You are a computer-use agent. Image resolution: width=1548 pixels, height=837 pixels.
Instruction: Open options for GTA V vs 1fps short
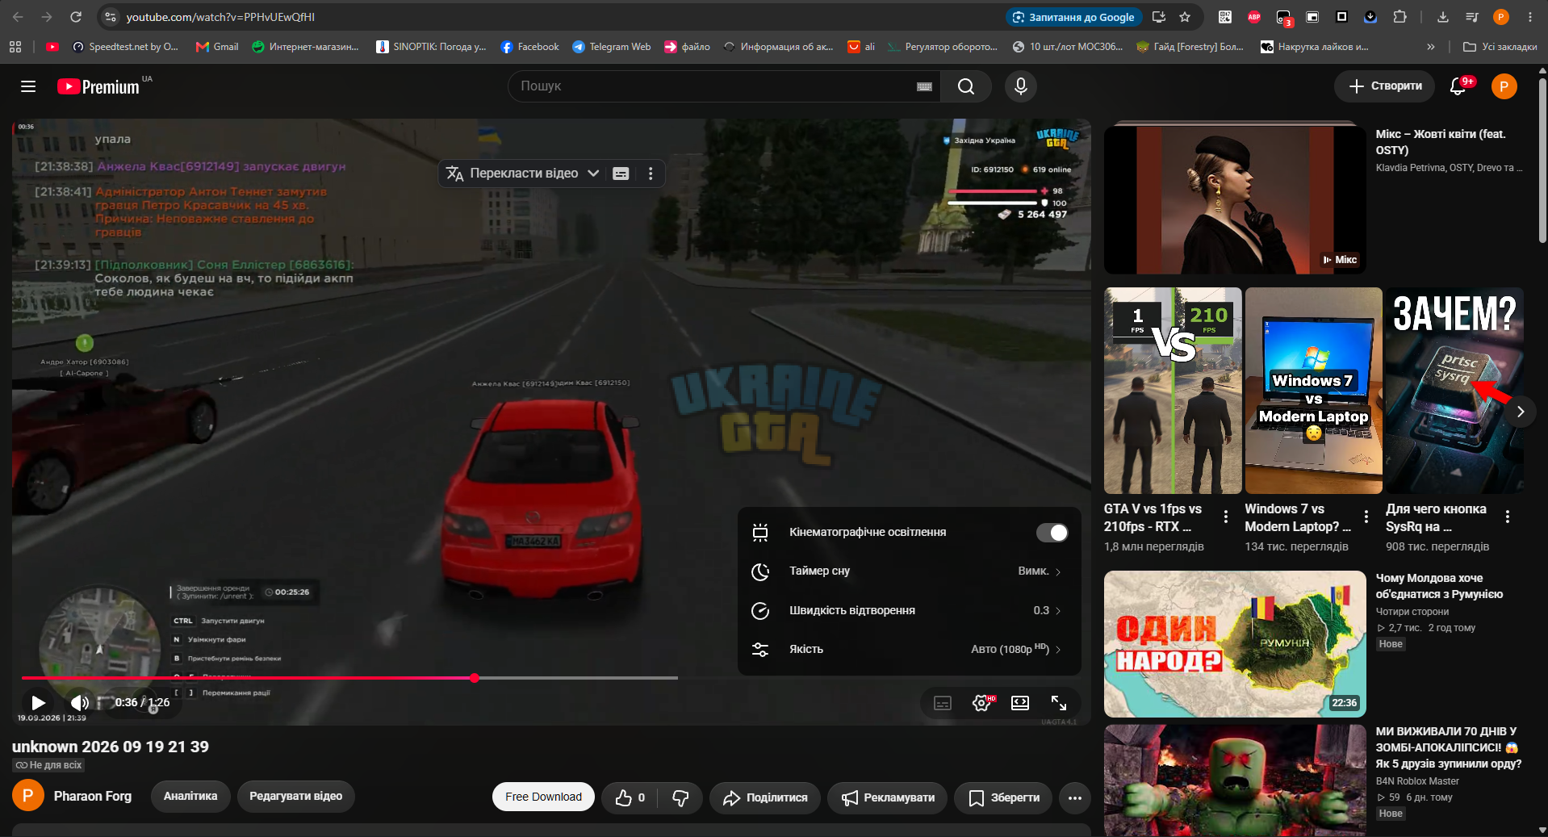1226,517
